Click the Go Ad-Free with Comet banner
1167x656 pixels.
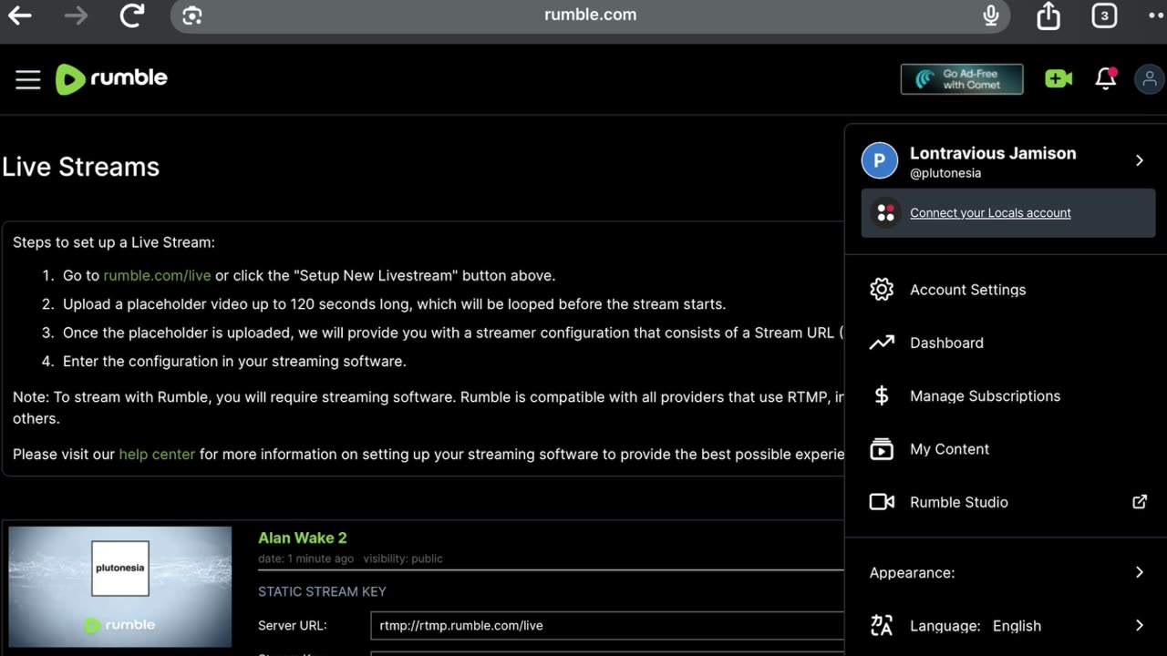(962, 79)
